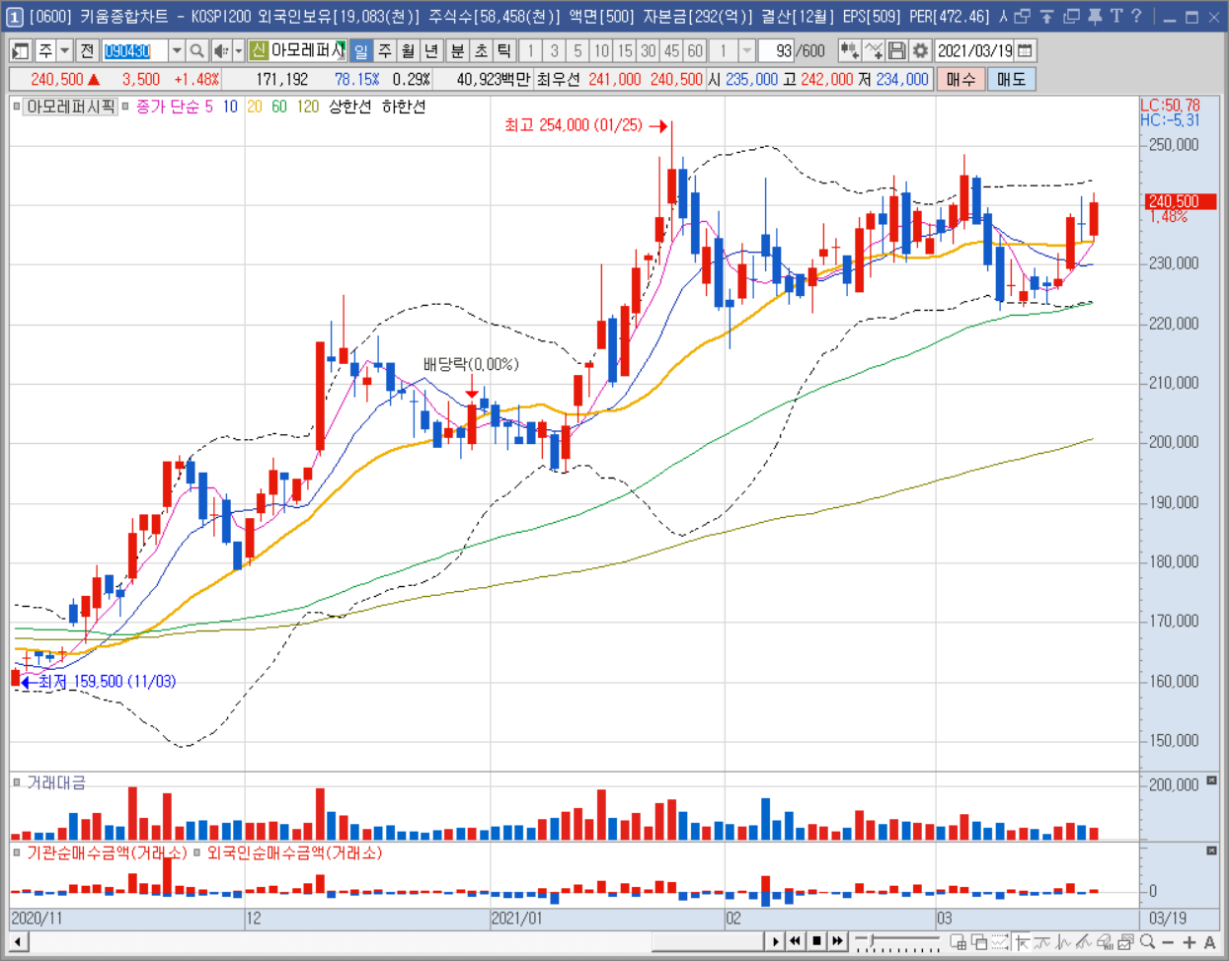Click the title bar pin icon
Screen dimensions: 1229x961
coord(1095,16)
